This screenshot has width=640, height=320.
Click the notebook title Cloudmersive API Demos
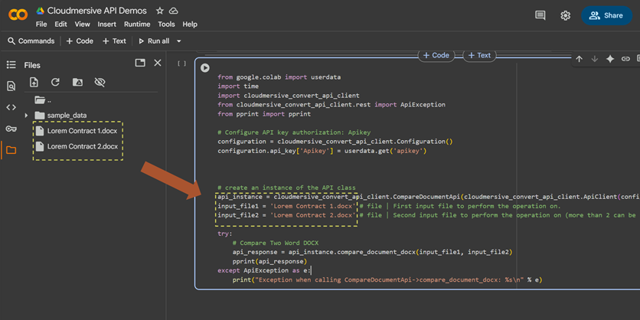click(97, 11)
